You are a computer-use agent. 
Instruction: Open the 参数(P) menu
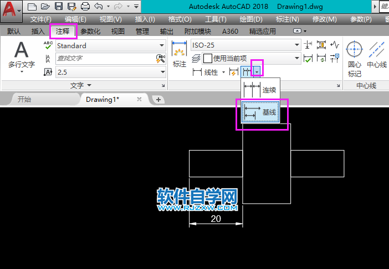coord(361,19)
